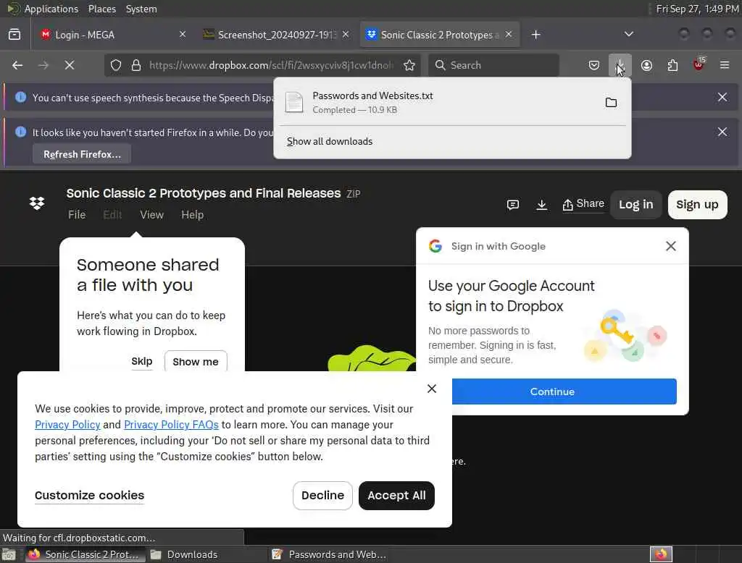Switch to Passwords and Web… taskbar window

330,554
